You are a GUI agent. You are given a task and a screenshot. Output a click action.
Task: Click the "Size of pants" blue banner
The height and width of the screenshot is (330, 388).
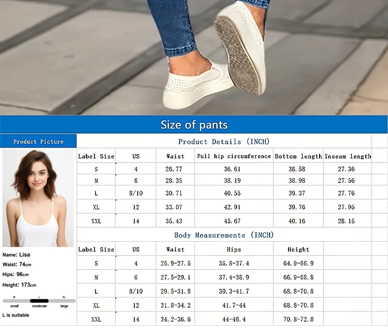194,125
